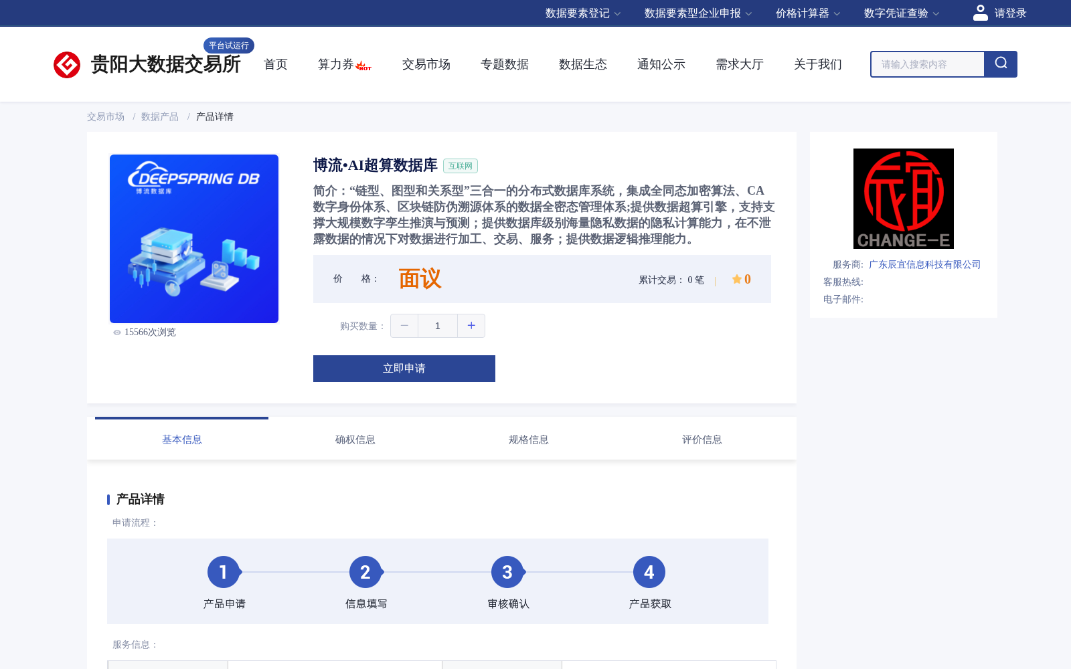
Task: Expand 数据要素登记 dropdown
Action: pyautogui.click(x=583, y=13)
